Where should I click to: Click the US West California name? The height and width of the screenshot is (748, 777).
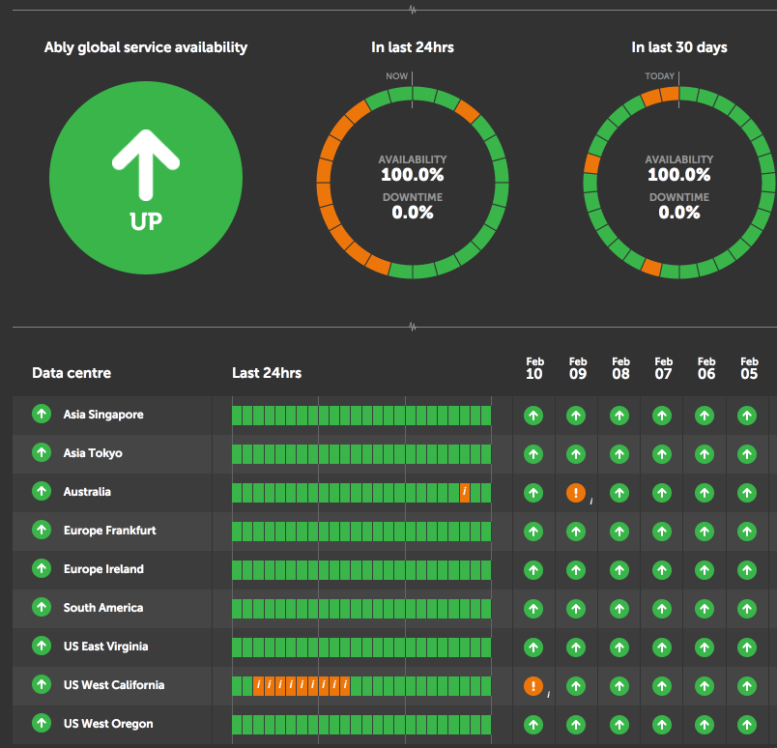(x=114, y=685)
